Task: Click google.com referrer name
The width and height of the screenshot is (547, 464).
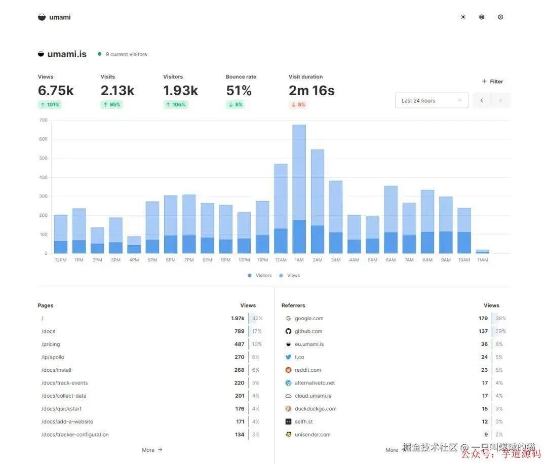Action: [x=309, y=318]
